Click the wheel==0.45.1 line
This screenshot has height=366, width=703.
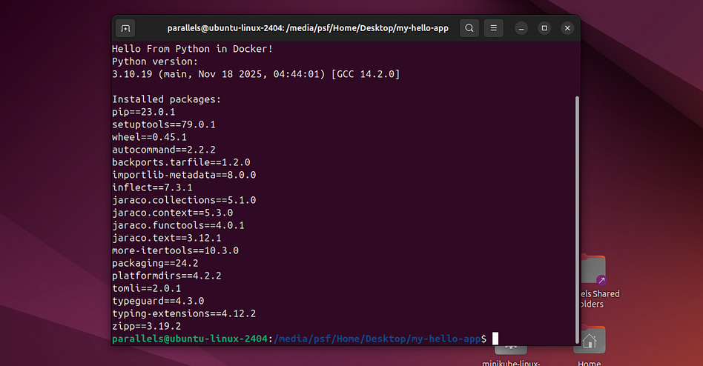coord(149,136)
